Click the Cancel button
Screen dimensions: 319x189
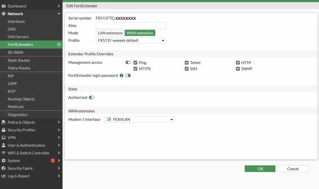tap(293, 169)
